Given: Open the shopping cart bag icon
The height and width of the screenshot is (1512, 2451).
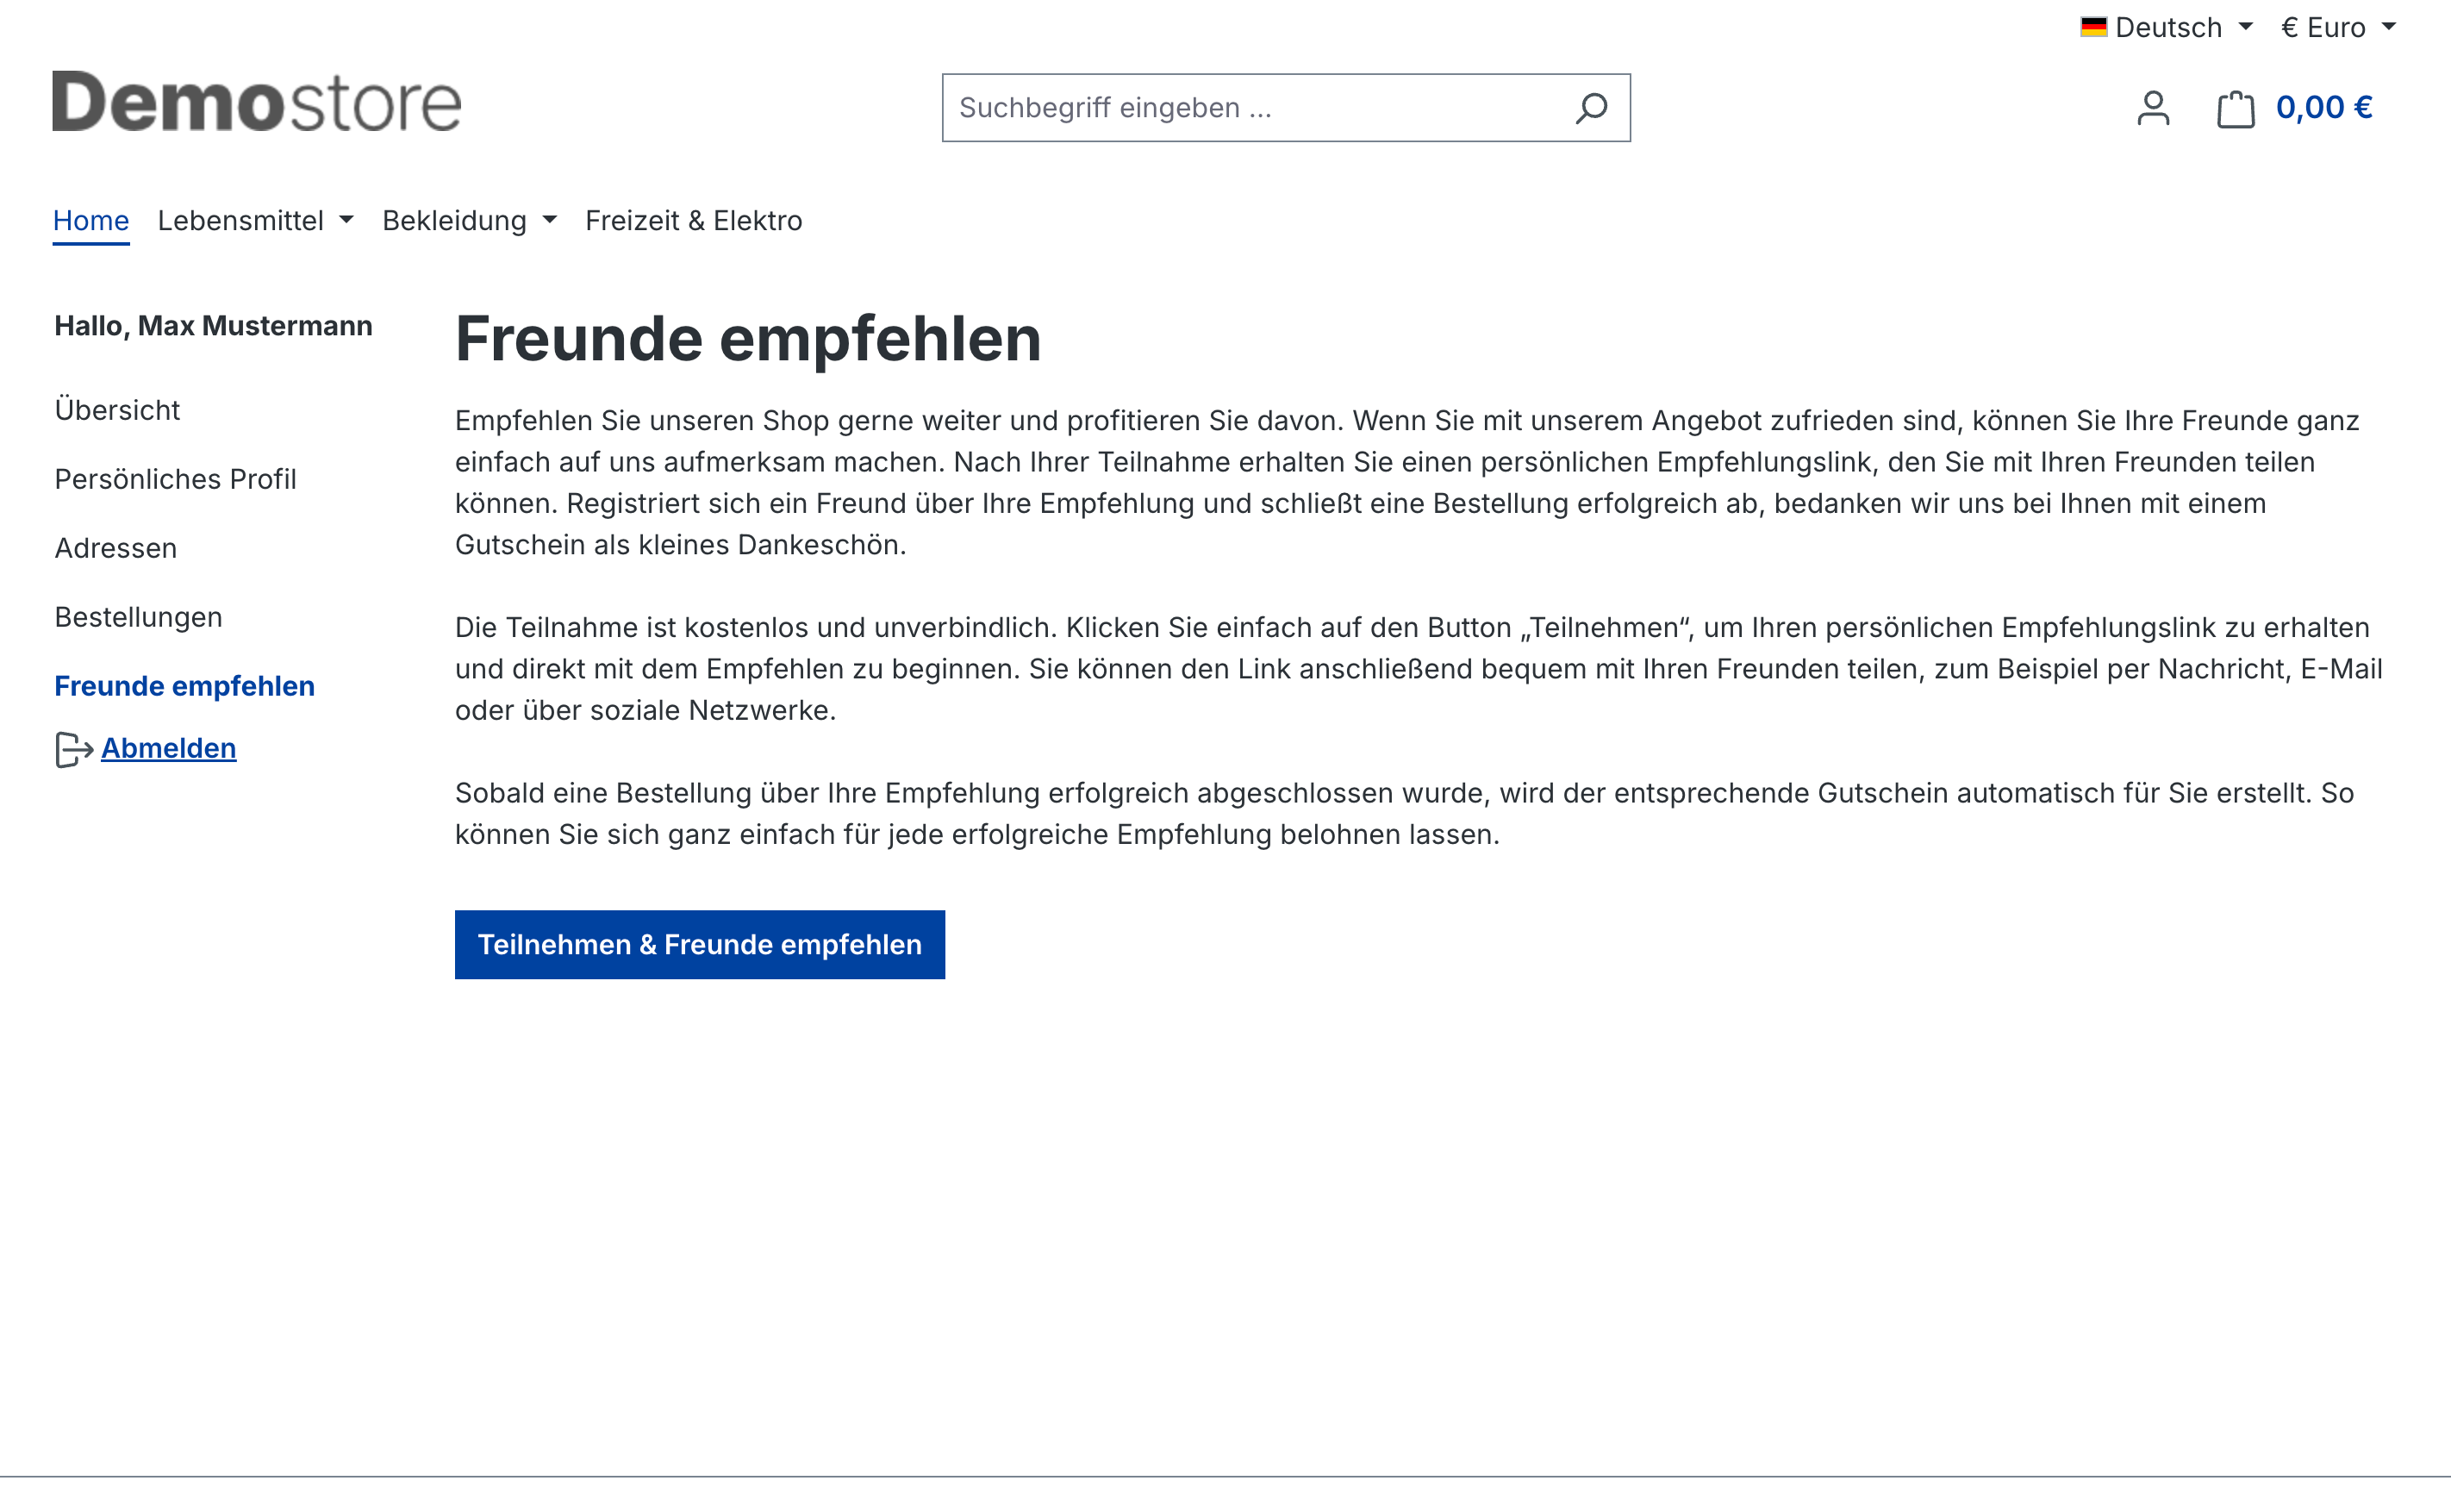Looking at the screenshot, I should click(x=2235, y=108).
